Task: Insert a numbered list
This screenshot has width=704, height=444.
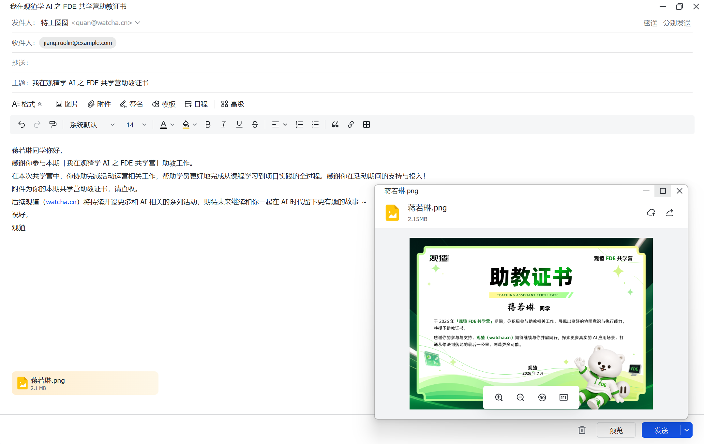Action: (x=299, y=125)
